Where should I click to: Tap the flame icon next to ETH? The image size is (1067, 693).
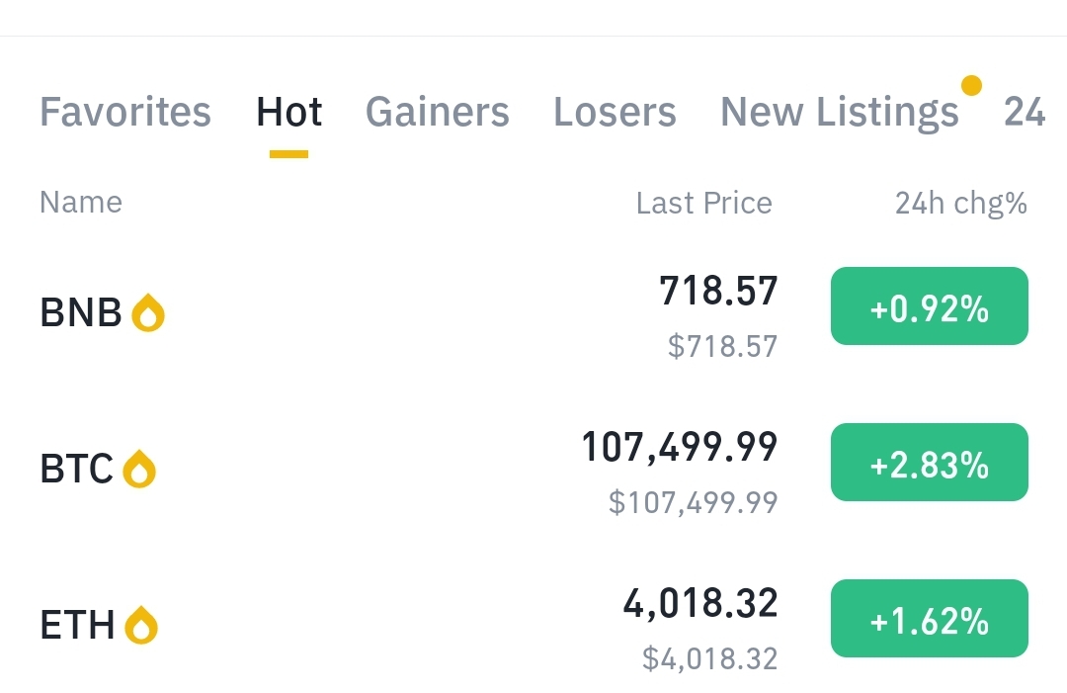pos(141,625)
